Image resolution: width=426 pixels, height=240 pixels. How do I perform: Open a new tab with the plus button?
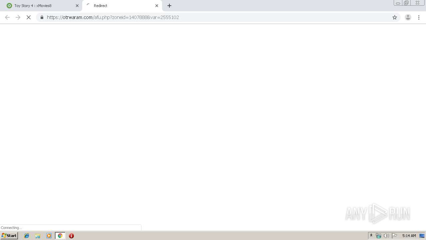coord(169,6)
